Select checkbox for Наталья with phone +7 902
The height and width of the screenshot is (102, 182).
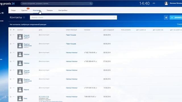(x=11, y=53)
